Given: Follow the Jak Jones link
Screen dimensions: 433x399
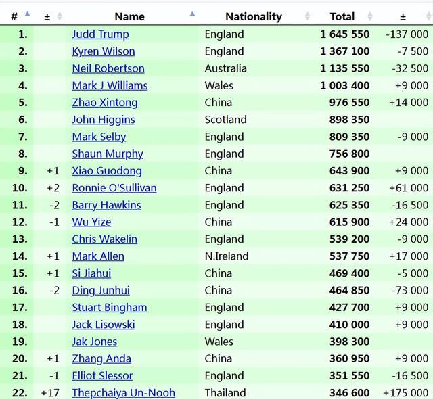Looking at the screenshot, I should coord(95,342).
